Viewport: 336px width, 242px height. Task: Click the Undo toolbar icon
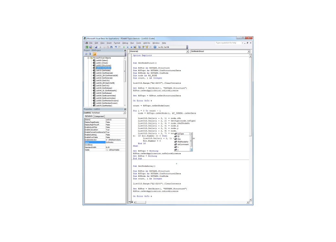click(x=115, y=47)
